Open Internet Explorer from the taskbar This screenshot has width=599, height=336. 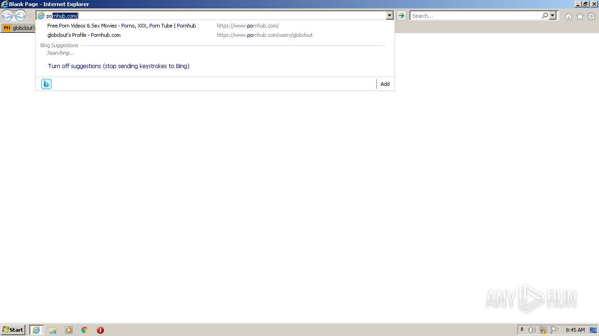(37, 330)
